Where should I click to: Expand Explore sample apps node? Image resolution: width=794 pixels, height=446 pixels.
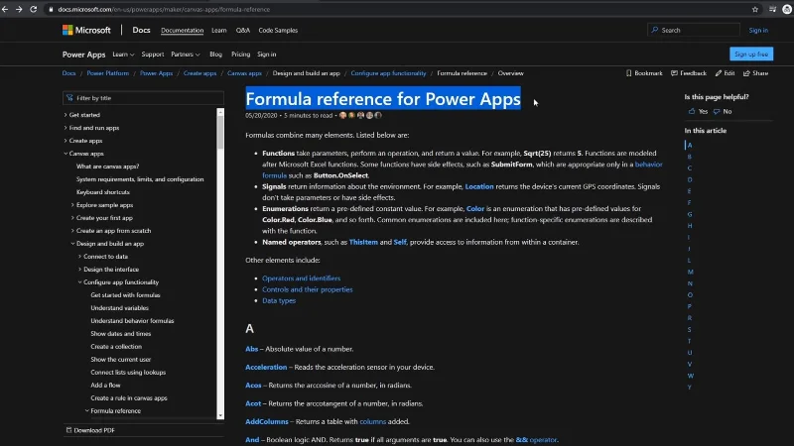pos(72,205)
